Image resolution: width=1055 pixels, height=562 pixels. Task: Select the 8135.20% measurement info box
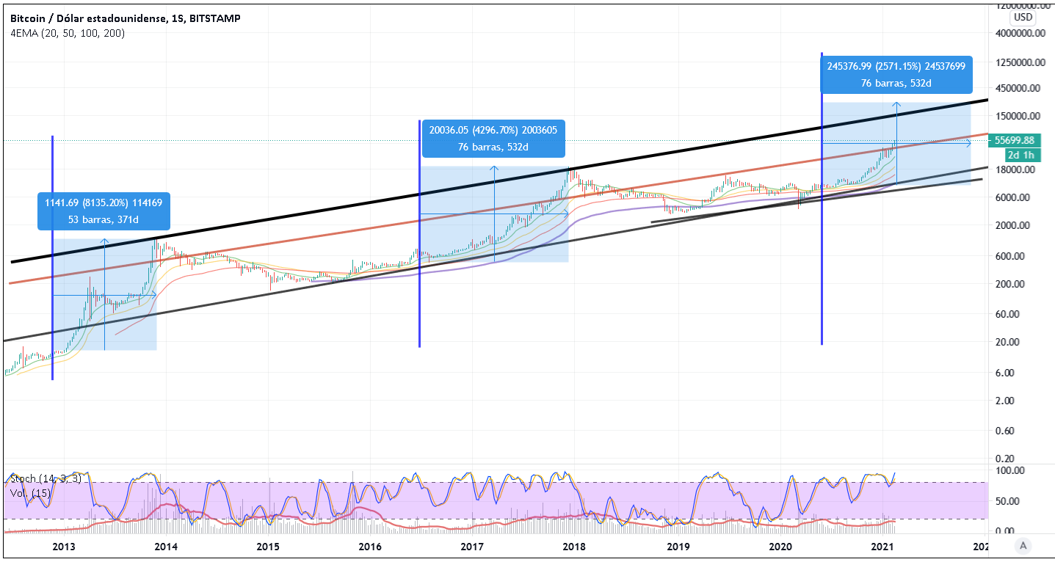(x=104, y=211)
